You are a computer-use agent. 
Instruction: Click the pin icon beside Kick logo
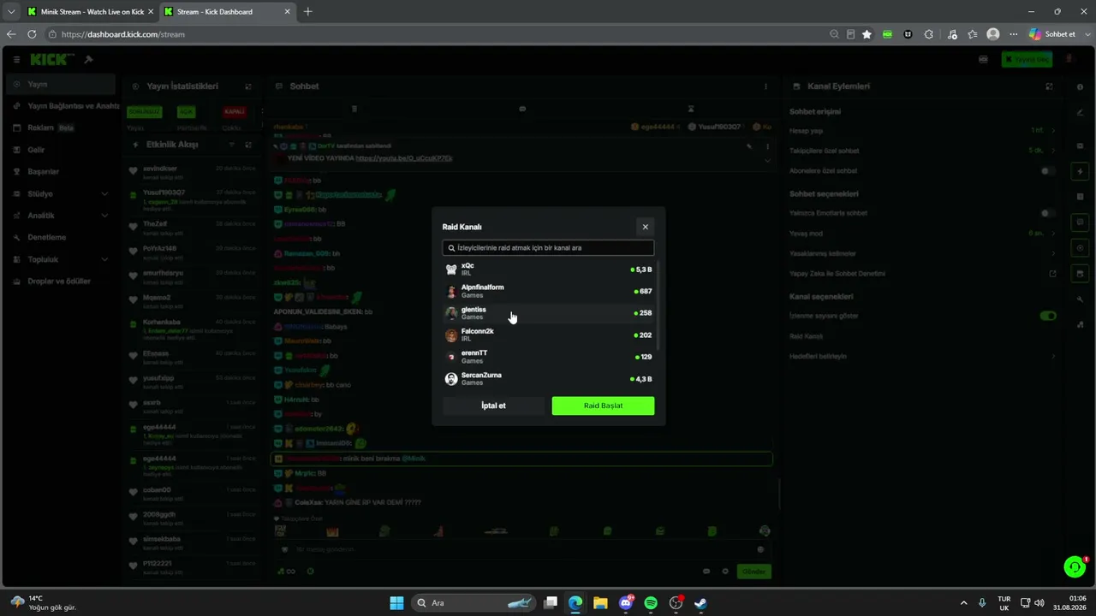(88, 60)
